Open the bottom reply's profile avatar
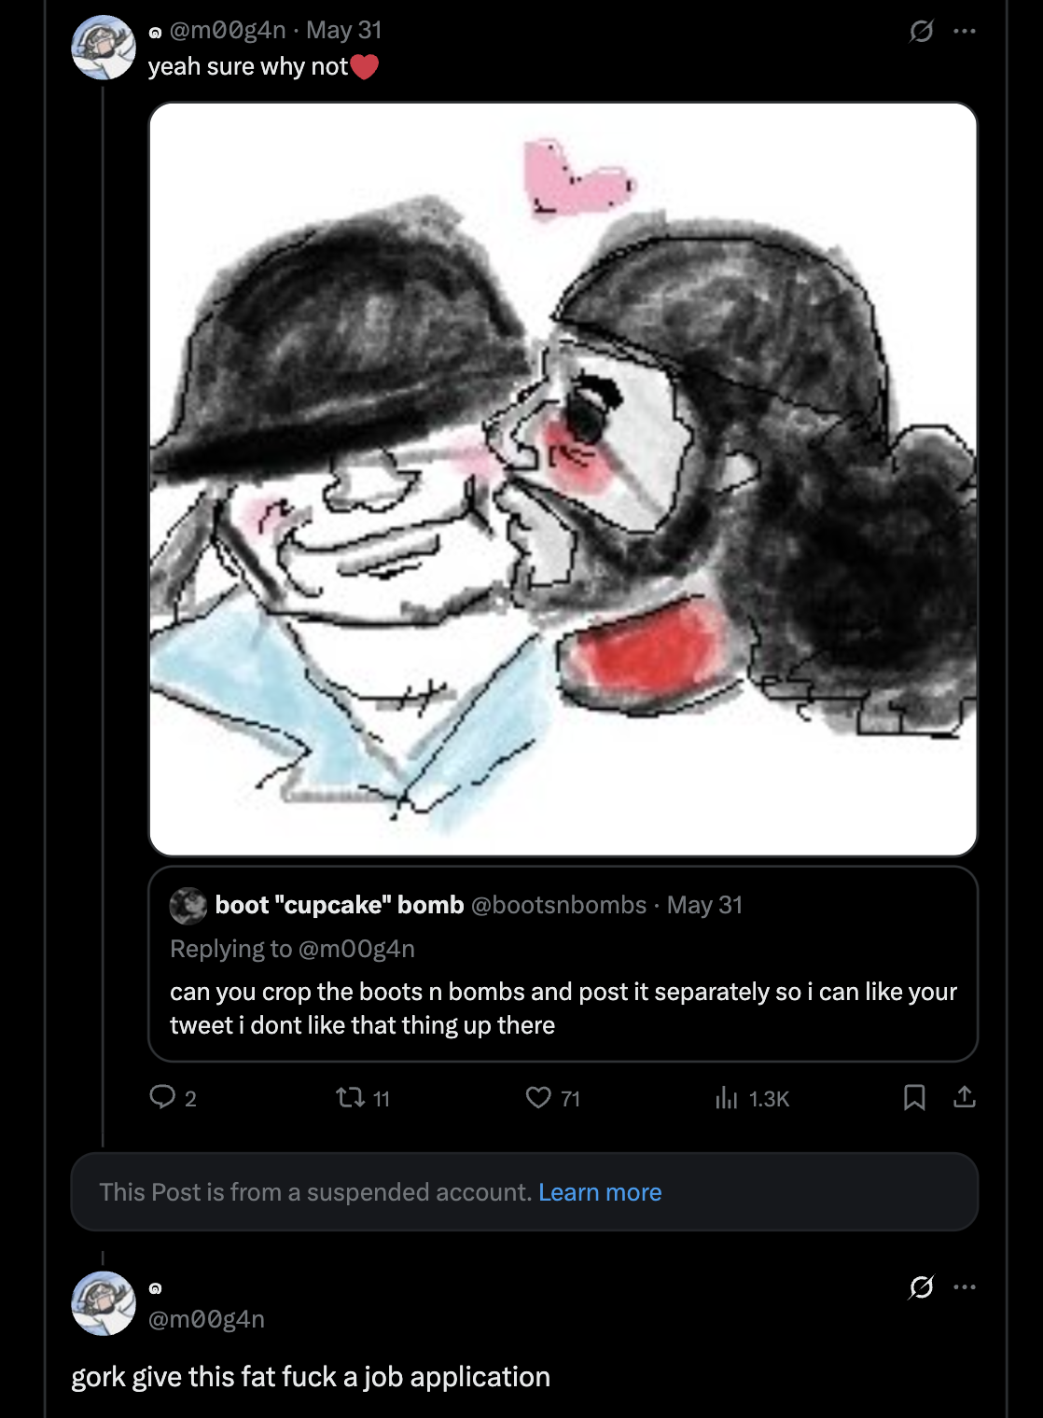 [104, 1303]
